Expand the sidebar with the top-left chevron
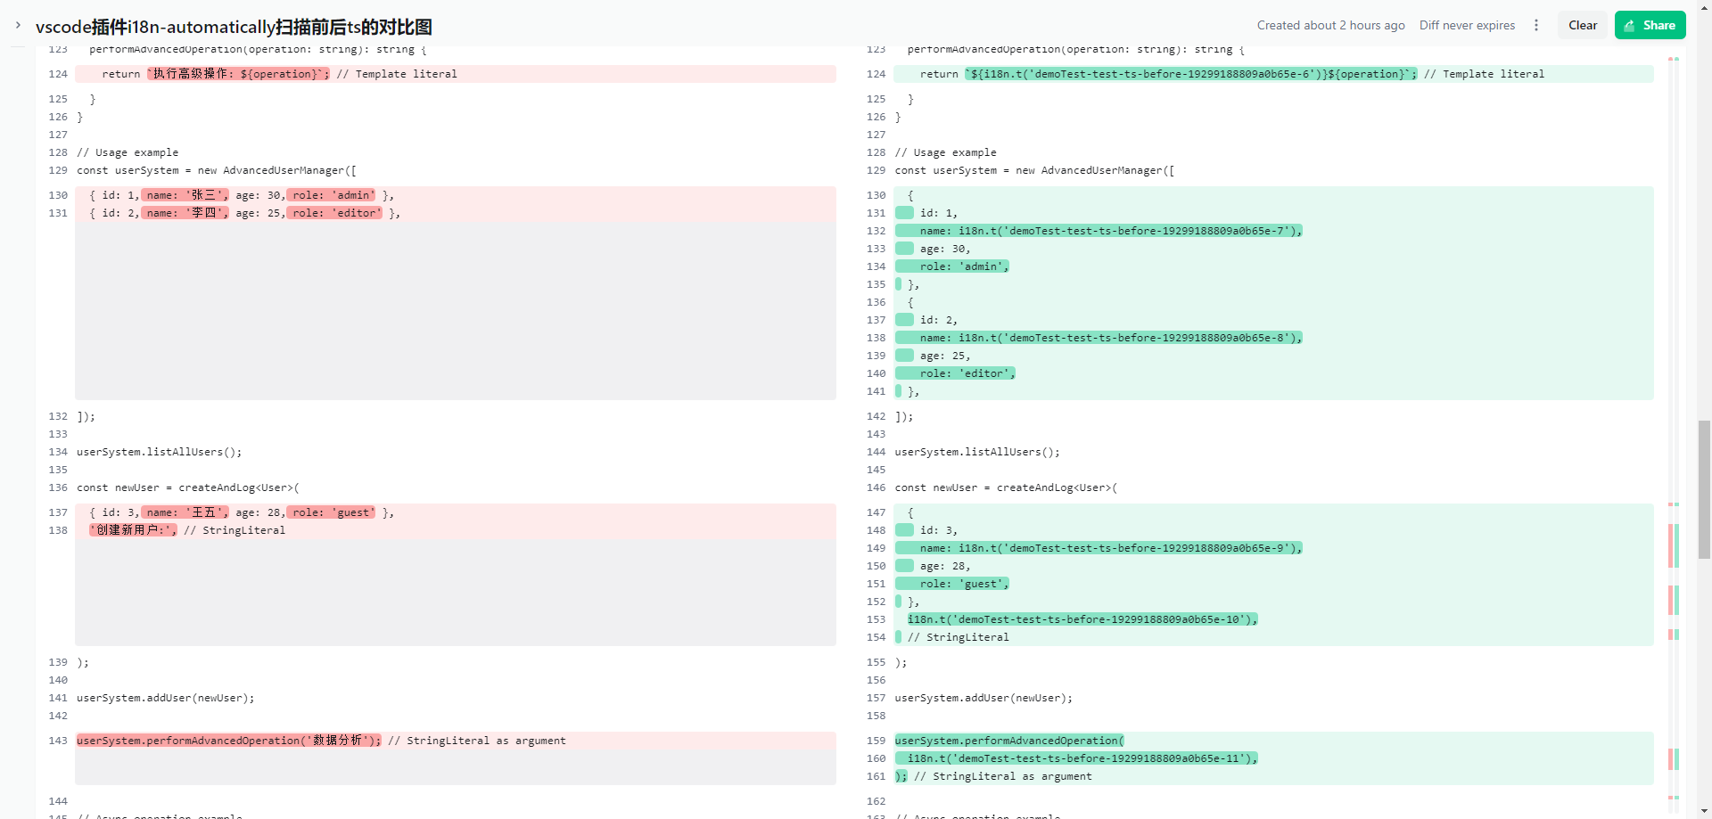Image resolution: width=1712 pixels, height=819 pixels. [x=18, y=25]
